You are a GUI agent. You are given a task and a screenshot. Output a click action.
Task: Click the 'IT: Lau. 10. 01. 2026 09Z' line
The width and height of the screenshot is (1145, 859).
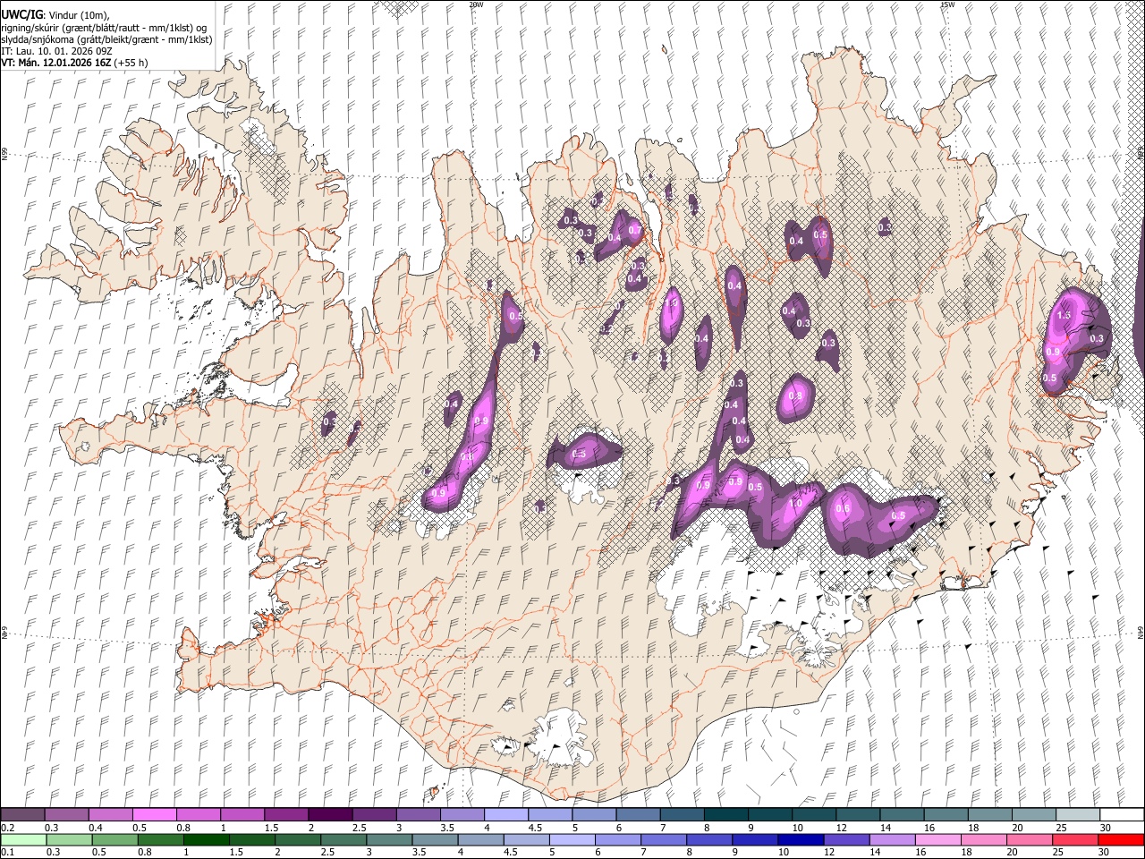pyautogui.click(x=55, y=51)
